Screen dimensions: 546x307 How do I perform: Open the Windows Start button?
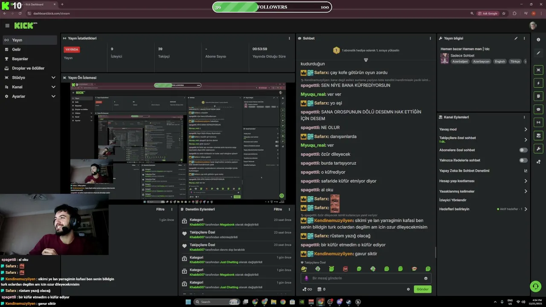click(188, 302)
